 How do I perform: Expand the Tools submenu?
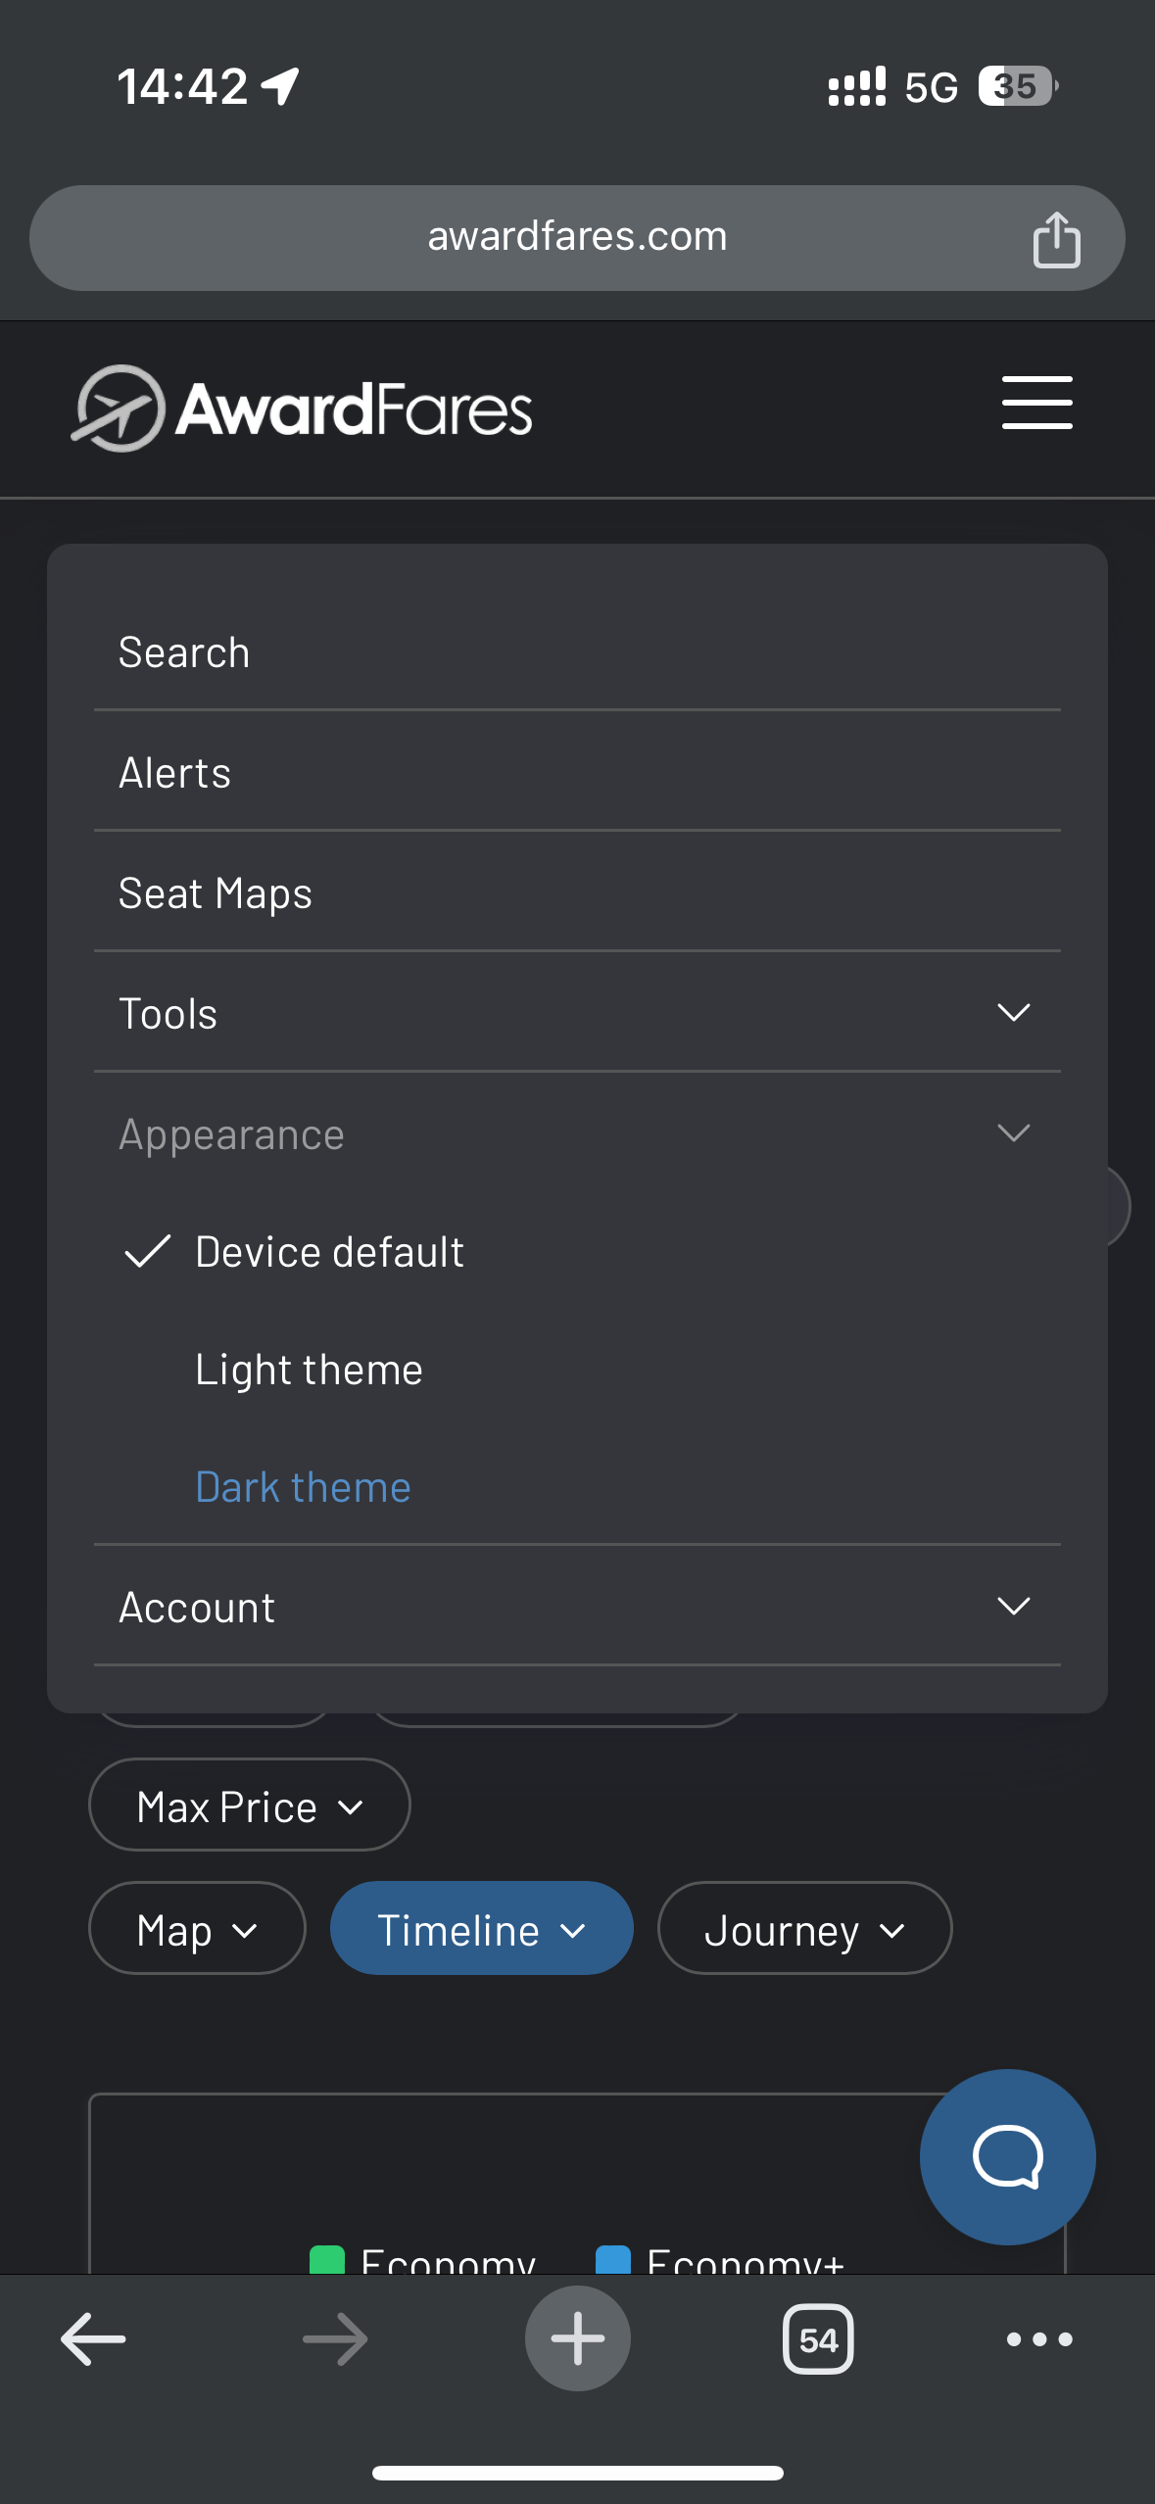[x=576, y=1013]
